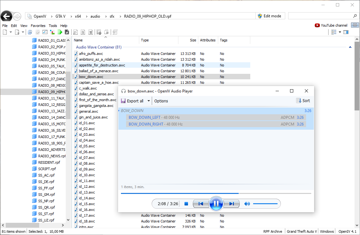This screenshot has height=235, width=360.
Task: Skip to previous track
Action: (x=201, y=204)
